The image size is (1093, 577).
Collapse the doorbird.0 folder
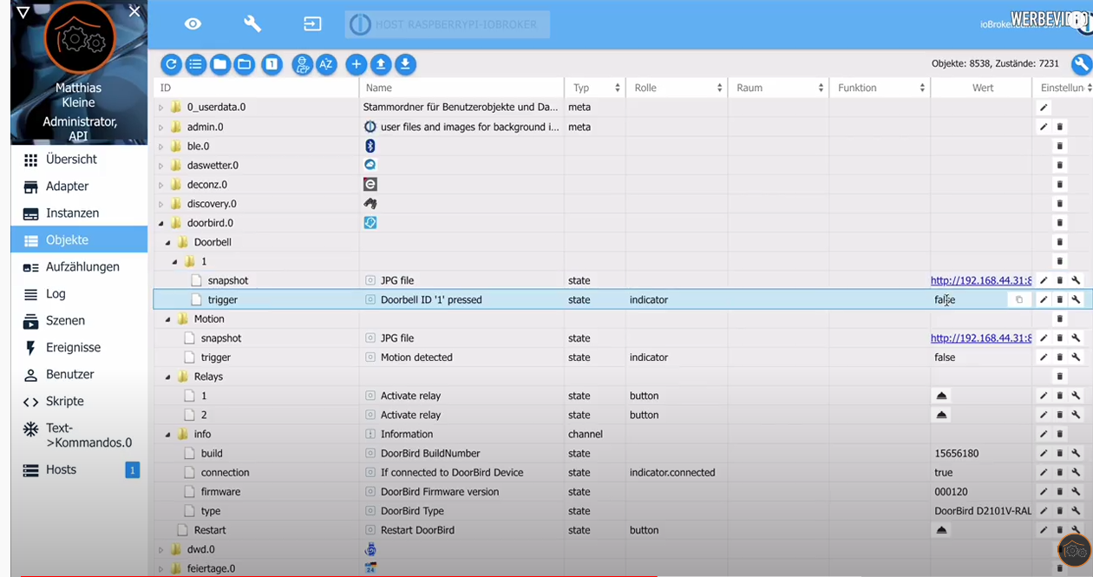tap(160, 223)
